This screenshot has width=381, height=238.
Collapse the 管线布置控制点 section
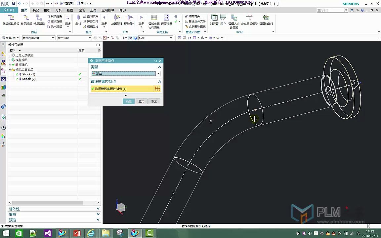pyautogui.click(x=160, y=82)
